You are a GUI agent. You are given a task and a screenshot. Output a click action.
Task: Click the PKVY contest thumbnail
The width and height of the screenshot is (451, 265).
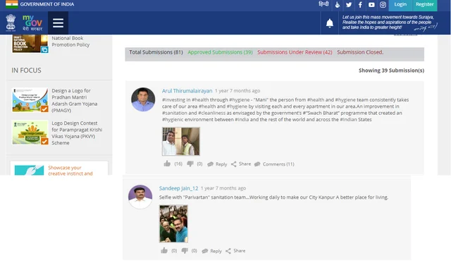tap(30, 132)
